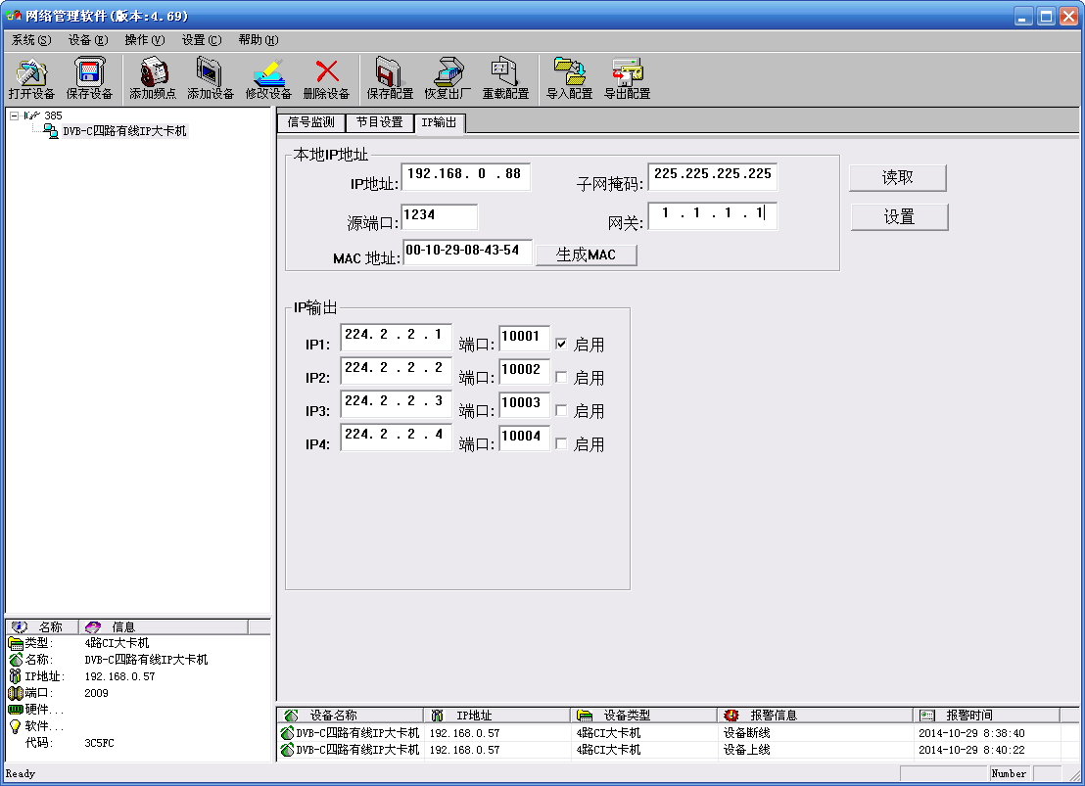
Task: Click the 设备名称 column header
Action: (x=351, y=716)
